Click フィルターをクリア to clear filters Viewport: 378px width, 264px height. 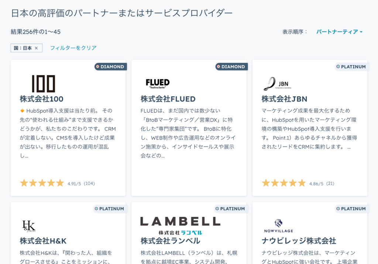pyautogui.click(x=73, y=48)
